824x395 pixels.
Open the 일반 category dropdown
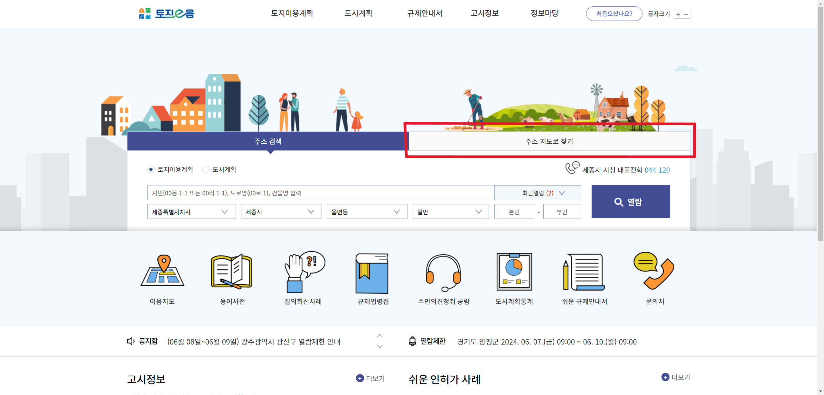point(450,211)
